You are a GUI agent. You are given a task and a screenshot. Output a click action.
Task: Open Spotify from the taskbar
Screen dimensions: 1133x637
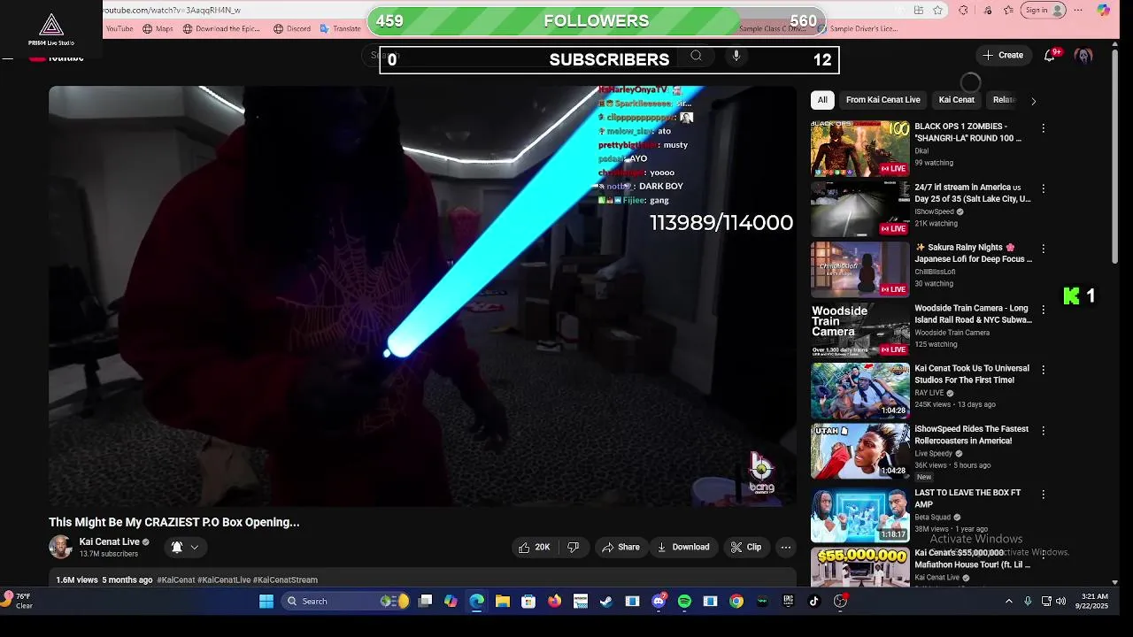coord(684,601)
